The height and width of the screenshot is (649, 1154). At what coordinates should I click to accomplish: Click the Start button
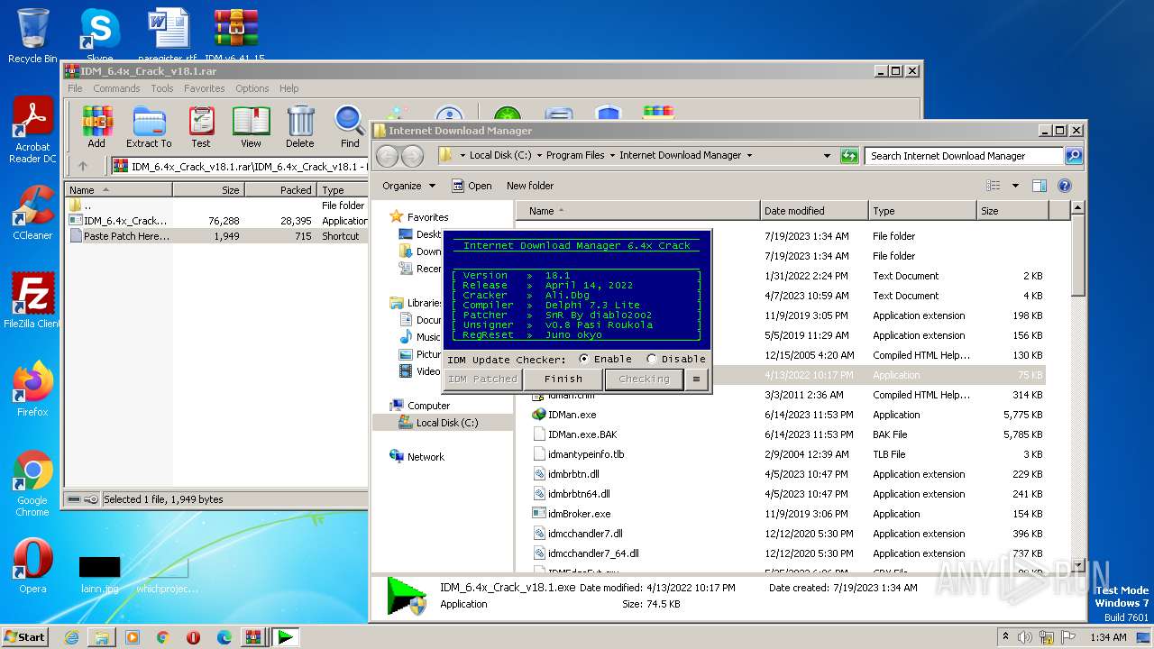[25, 637]
